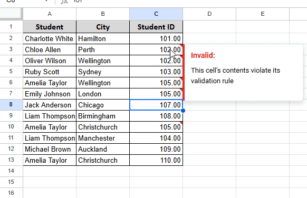307x198 pixels.
Task: Select row 8 header
Action: tap(11, 105)
